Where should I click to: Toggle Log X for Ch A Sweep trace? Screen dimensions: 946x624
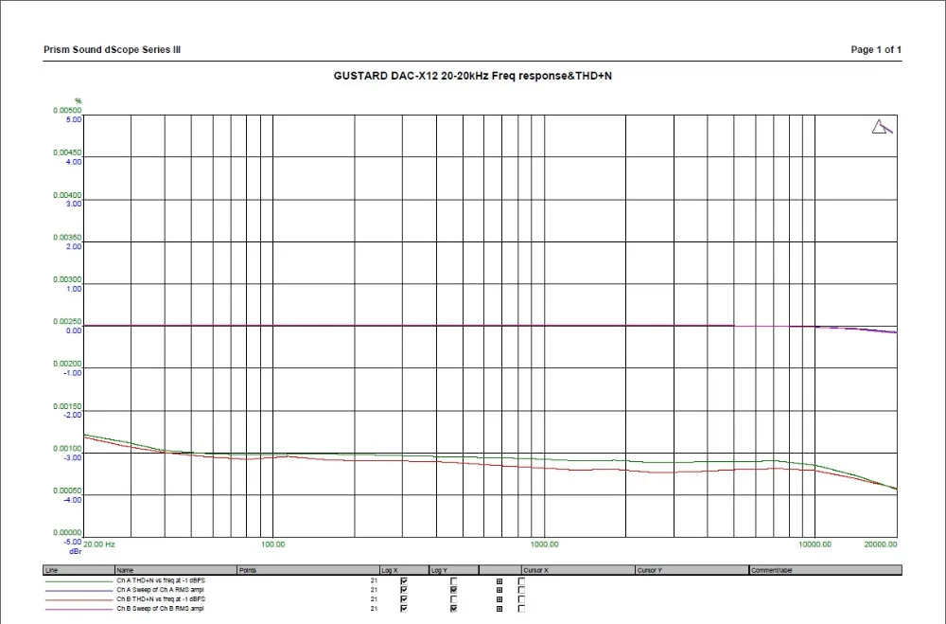pyautogui.click(x=404, y=590)
